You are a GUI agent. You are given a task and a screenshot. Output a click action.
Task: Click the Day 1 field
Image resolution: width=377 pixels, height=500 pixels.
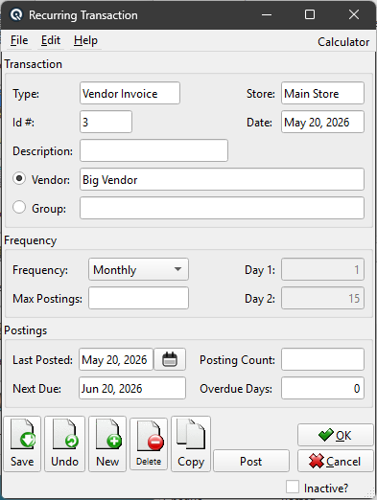point(322,269)
